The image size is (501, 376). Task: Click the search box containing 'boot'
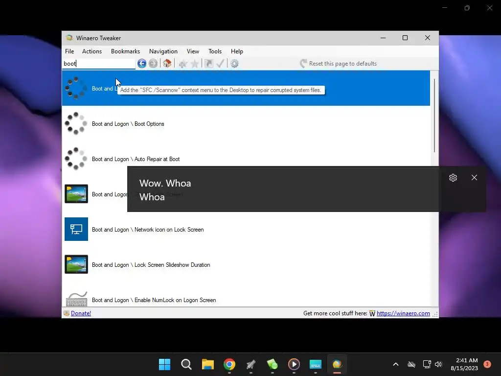99,63
